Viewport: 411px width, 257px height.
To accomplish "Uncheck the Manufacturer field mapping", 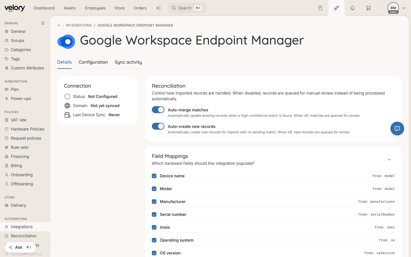I will (x=154, y=202).
